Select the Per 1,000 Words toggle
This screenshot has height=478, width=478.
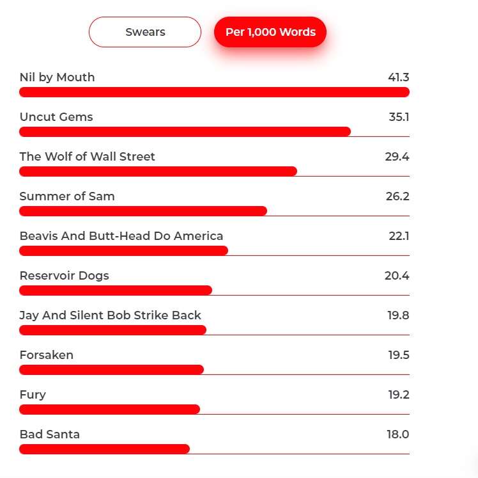coord(270,32)
